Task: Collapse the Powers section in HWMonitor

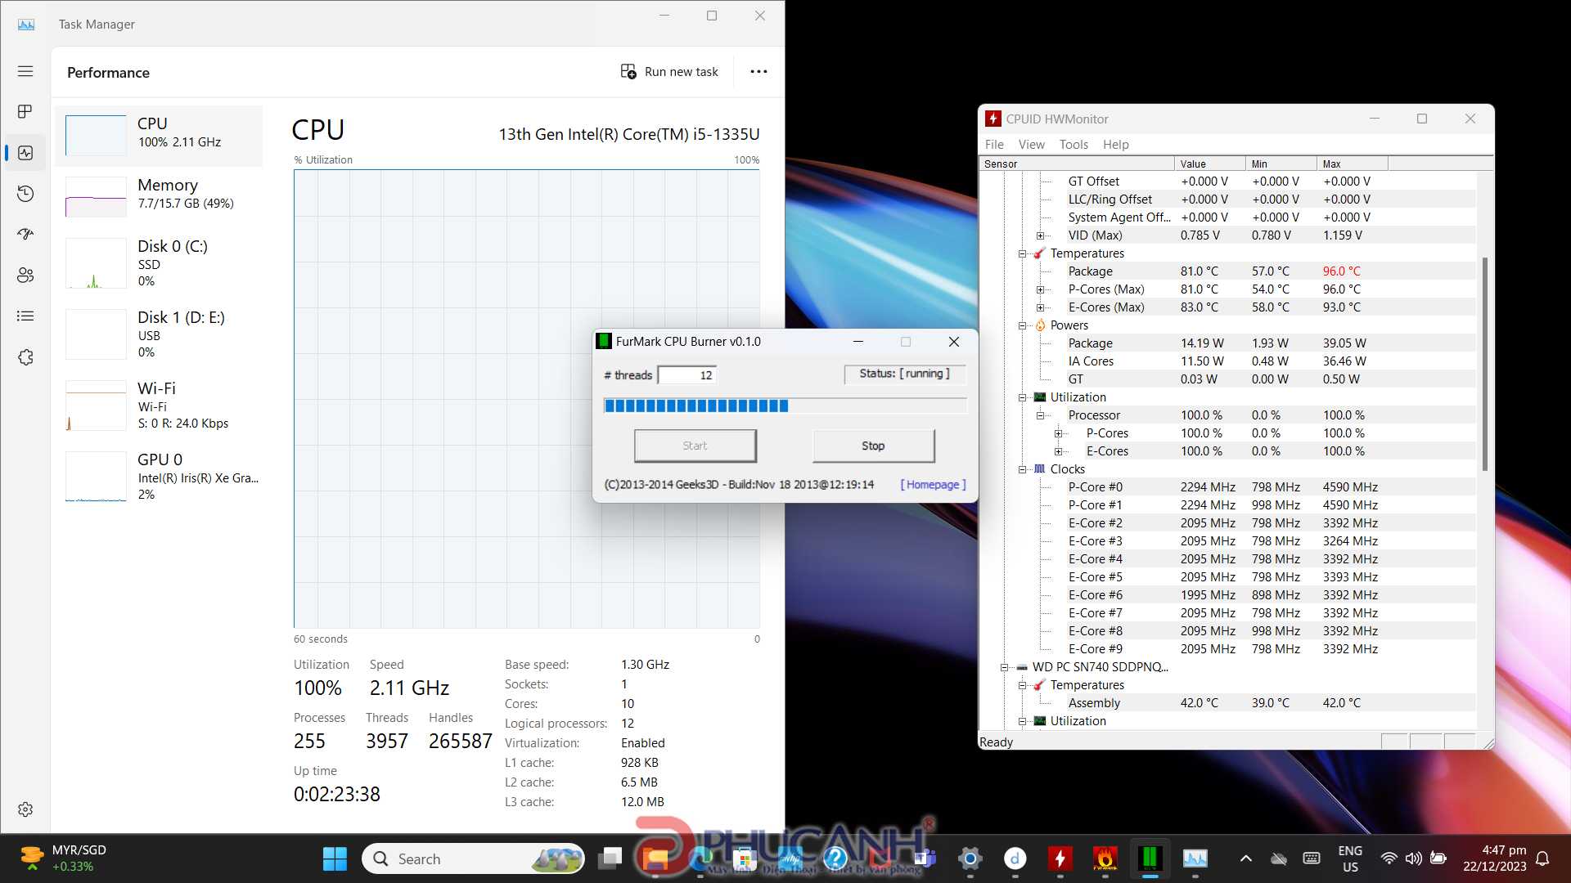Action: [1022, 325]
